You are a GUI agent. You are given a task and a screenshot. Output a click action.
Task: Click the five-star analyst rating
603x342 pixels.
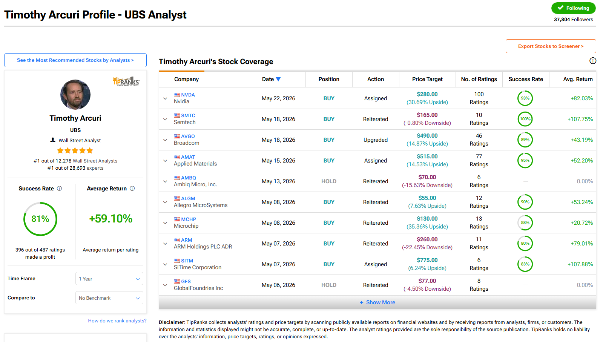pos(75,150)
